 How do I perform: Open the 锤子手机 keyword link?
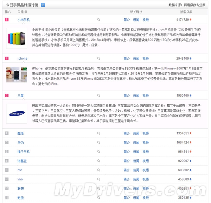(x=24, y=152)
